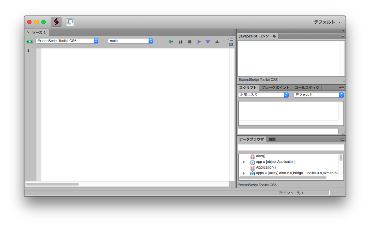Click line number 1 in the gutter
This screenshot has height=229, width=370.
pos(28,51)
